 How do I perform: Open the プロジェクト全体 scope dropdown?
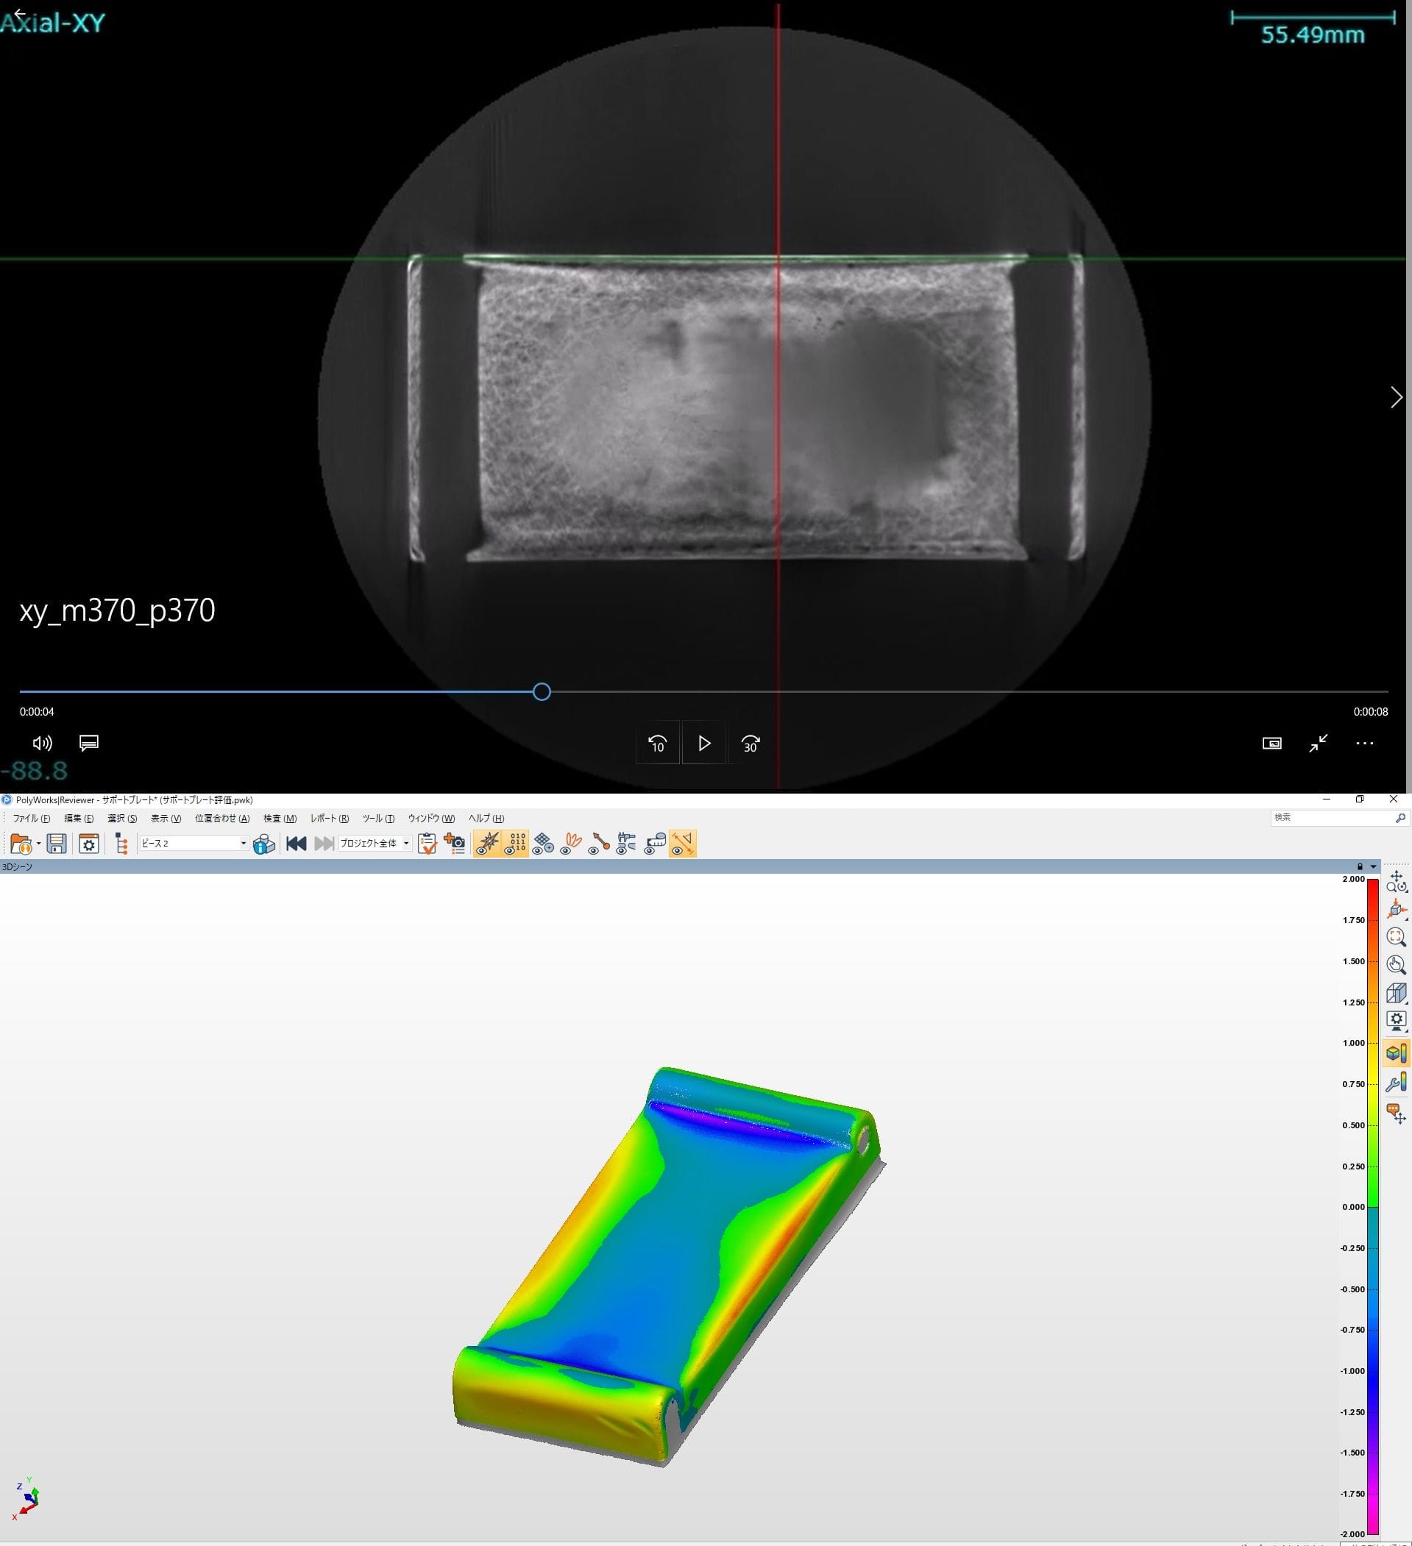click(x=406, y=844)
